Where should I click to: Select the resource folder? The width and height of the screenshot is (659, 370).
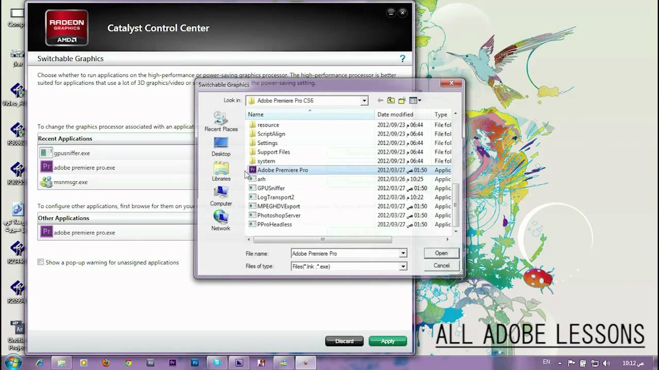pos(268,125)
